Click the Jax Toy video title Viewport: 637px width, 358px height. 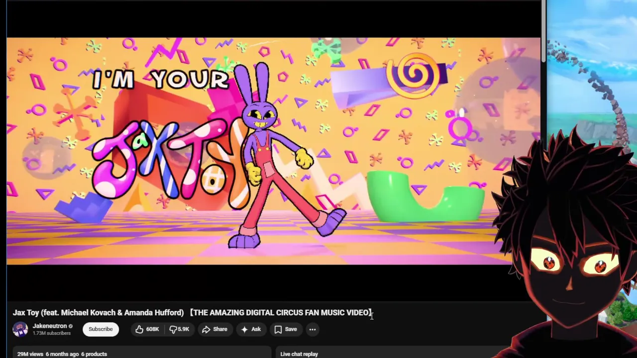pos(192,312)
